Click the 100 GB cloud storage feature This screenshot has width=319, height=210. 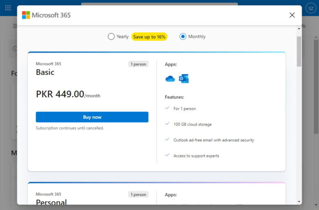[x=192, y=125]
